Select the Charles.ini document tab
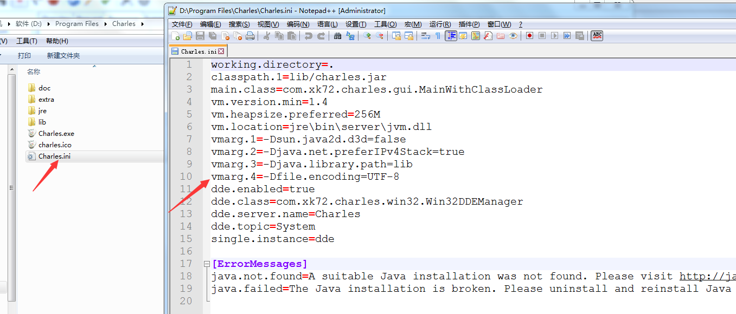The image size is (736, 314). [197, 51]
